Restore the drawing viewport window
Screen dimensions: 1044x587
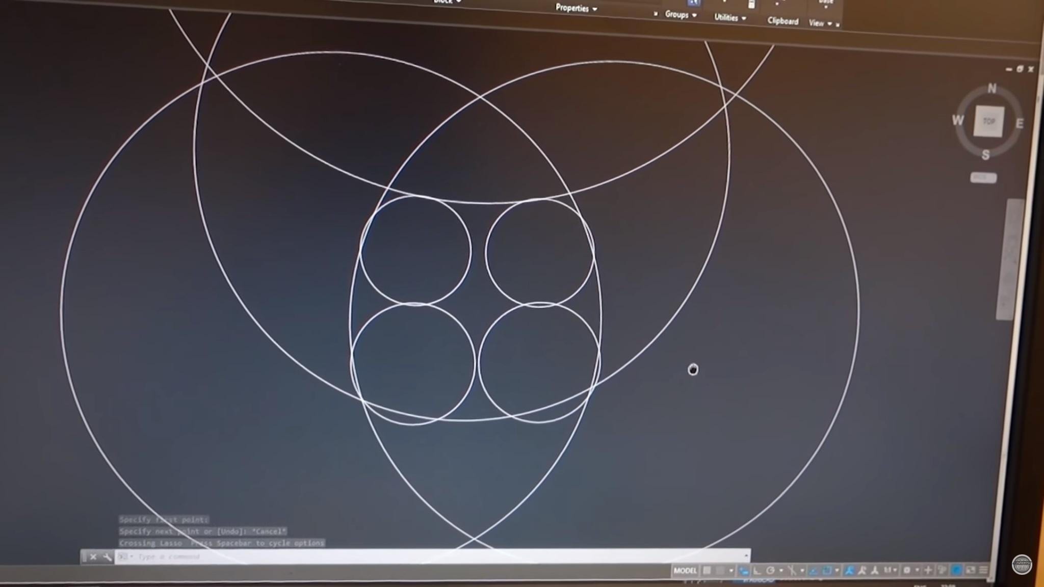pyautogui.click(x=1020, y=69)
